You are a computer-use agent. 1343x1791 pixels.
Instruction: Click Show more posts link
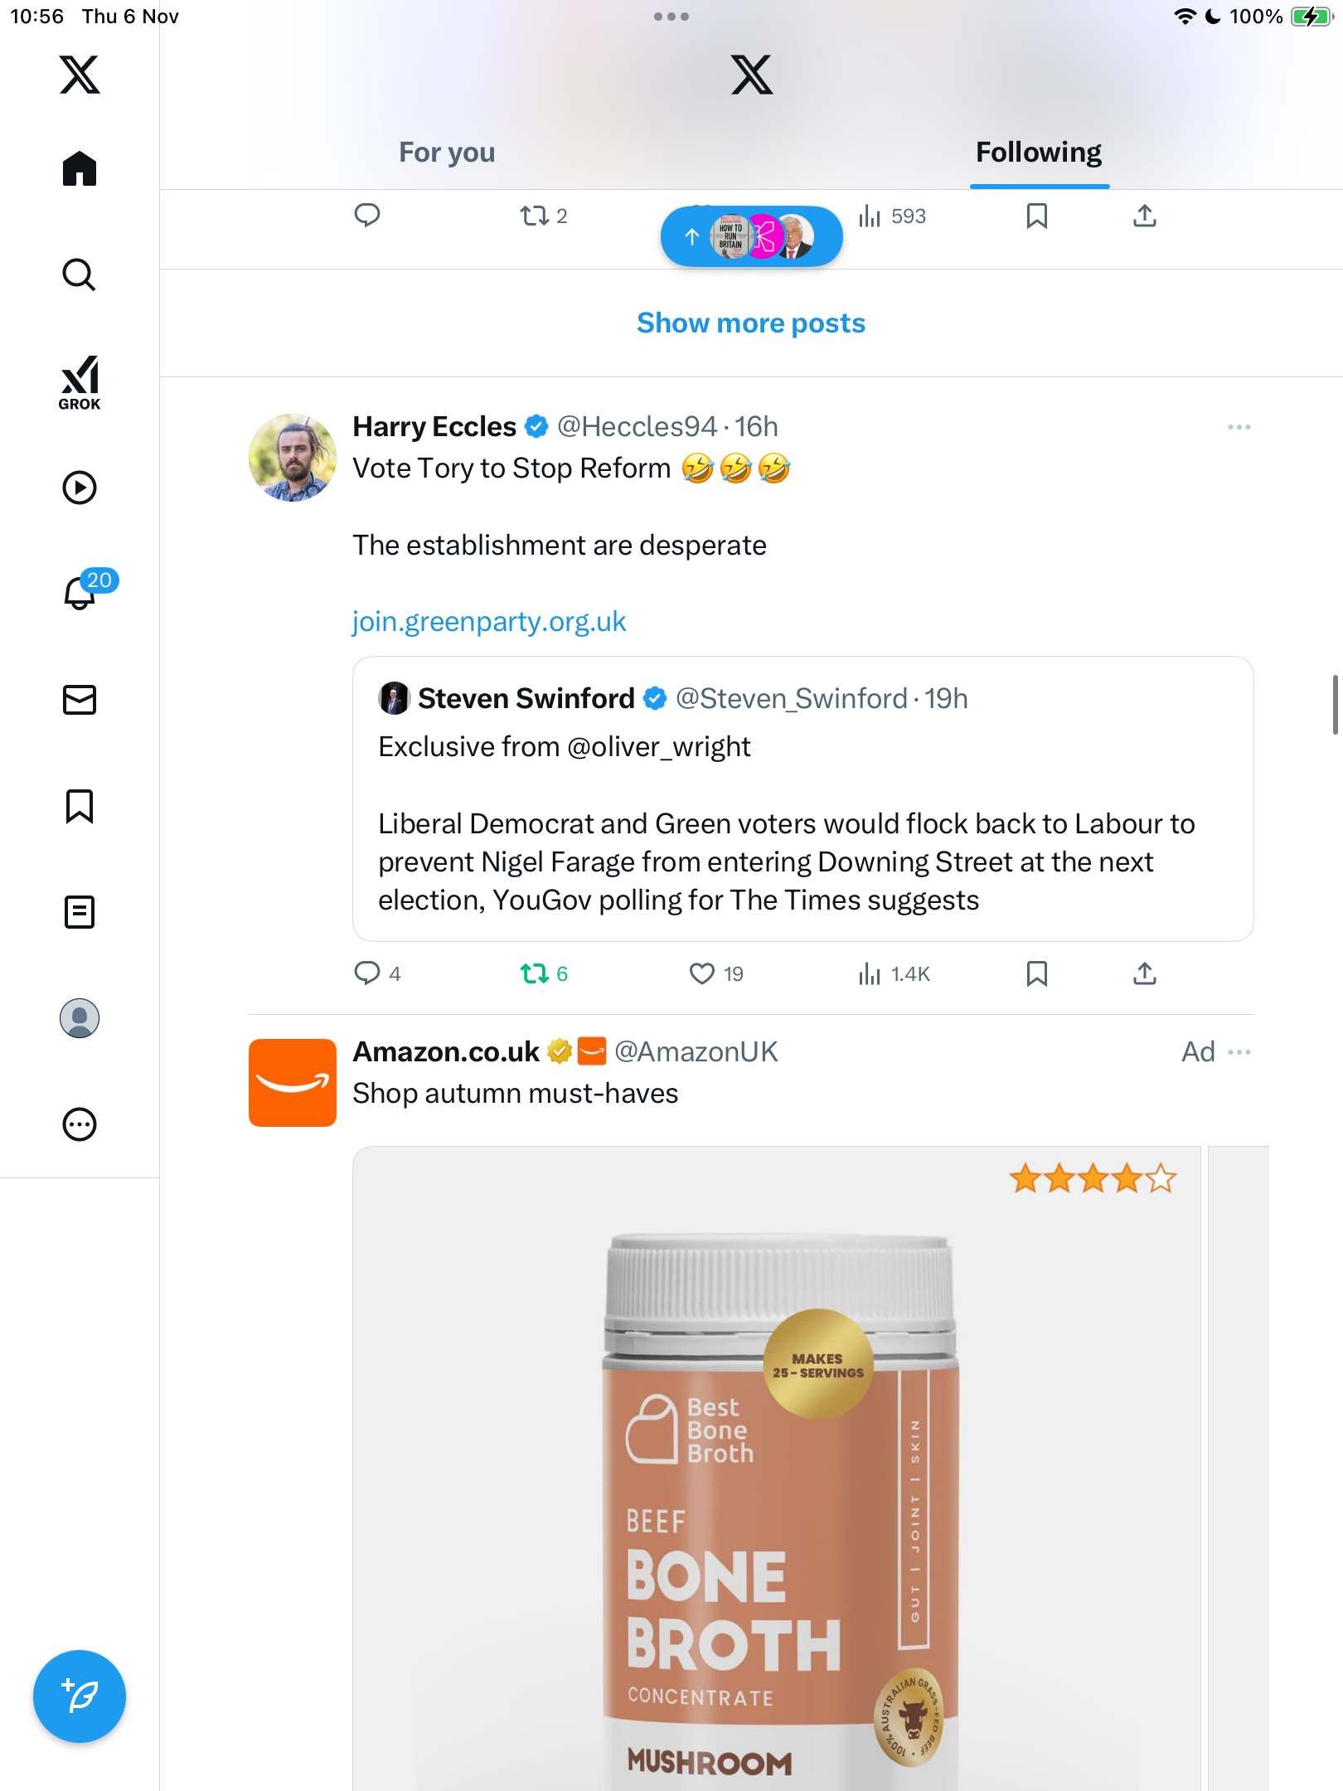(751, 323)
